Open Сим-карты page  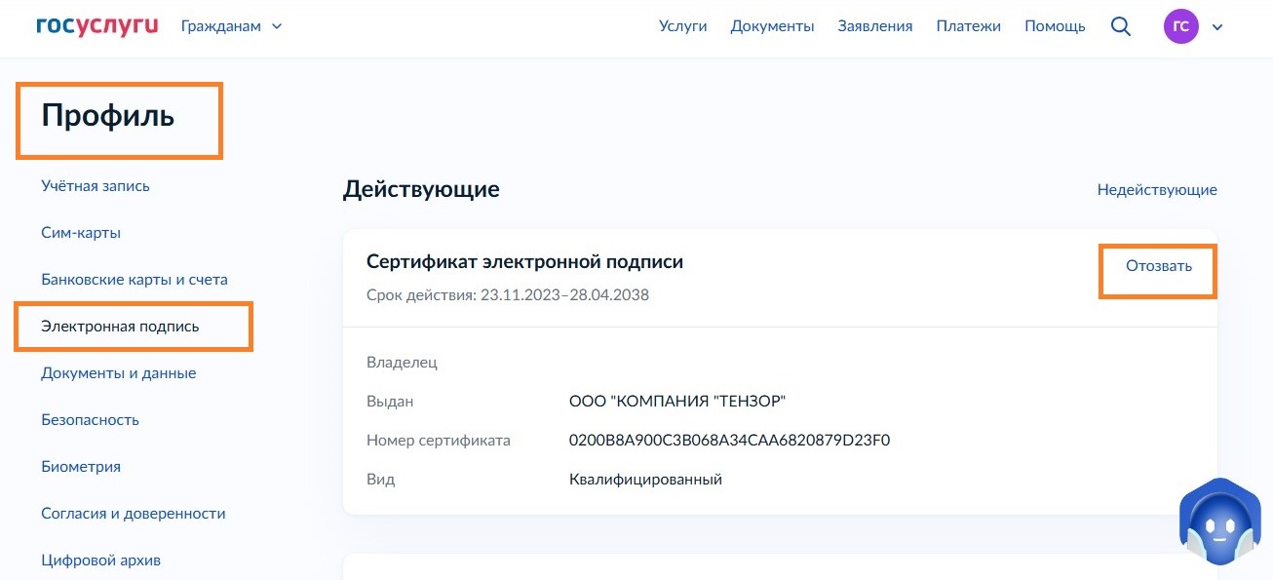coord(80,232)
